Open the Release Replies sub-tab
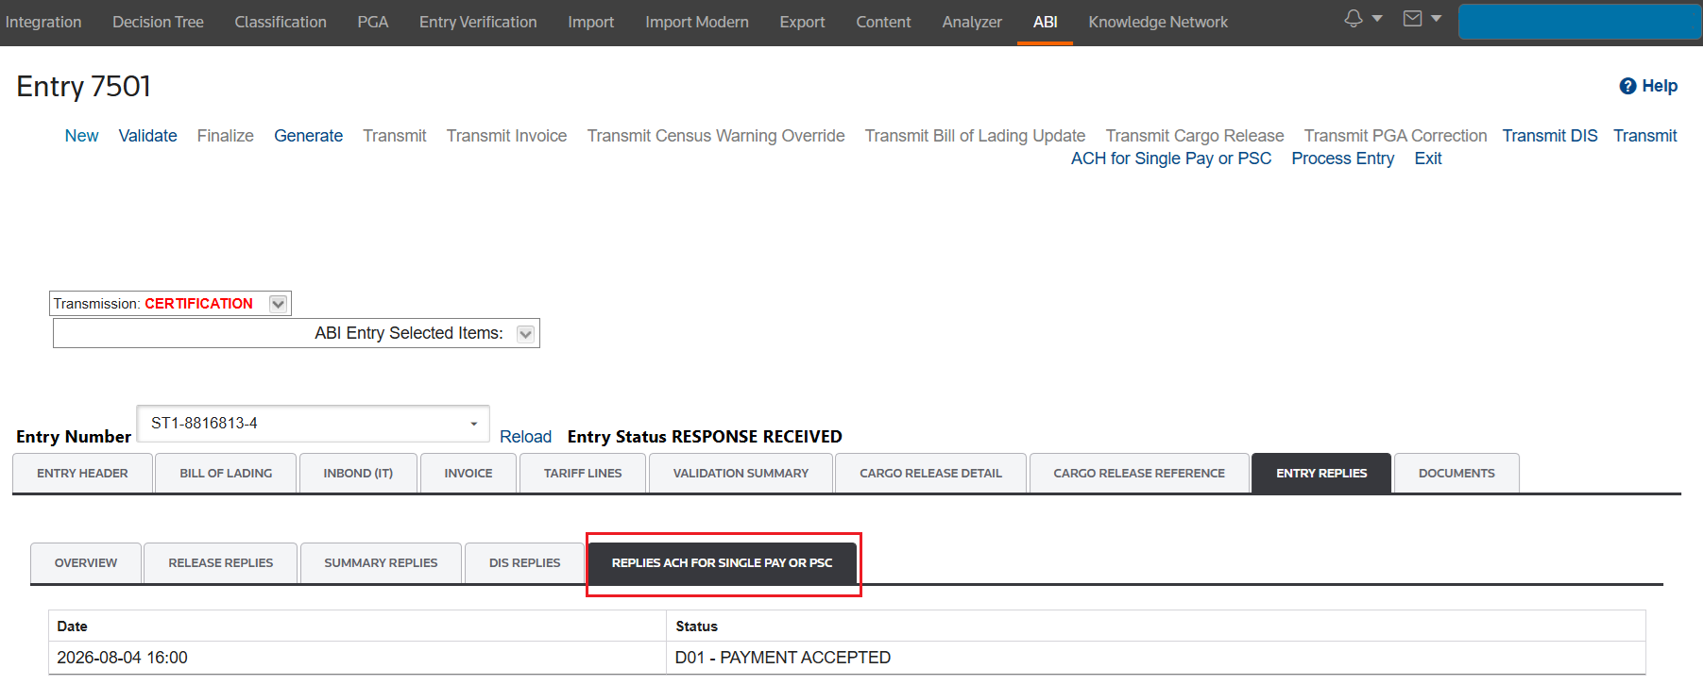The image size is (1703, 685). coord(221,562)
